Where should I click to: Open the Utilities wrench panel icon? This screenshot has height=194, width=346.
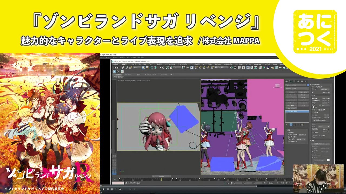[306, 81]
